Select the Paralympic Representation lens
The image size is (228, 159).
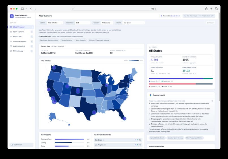click(49, 40)
